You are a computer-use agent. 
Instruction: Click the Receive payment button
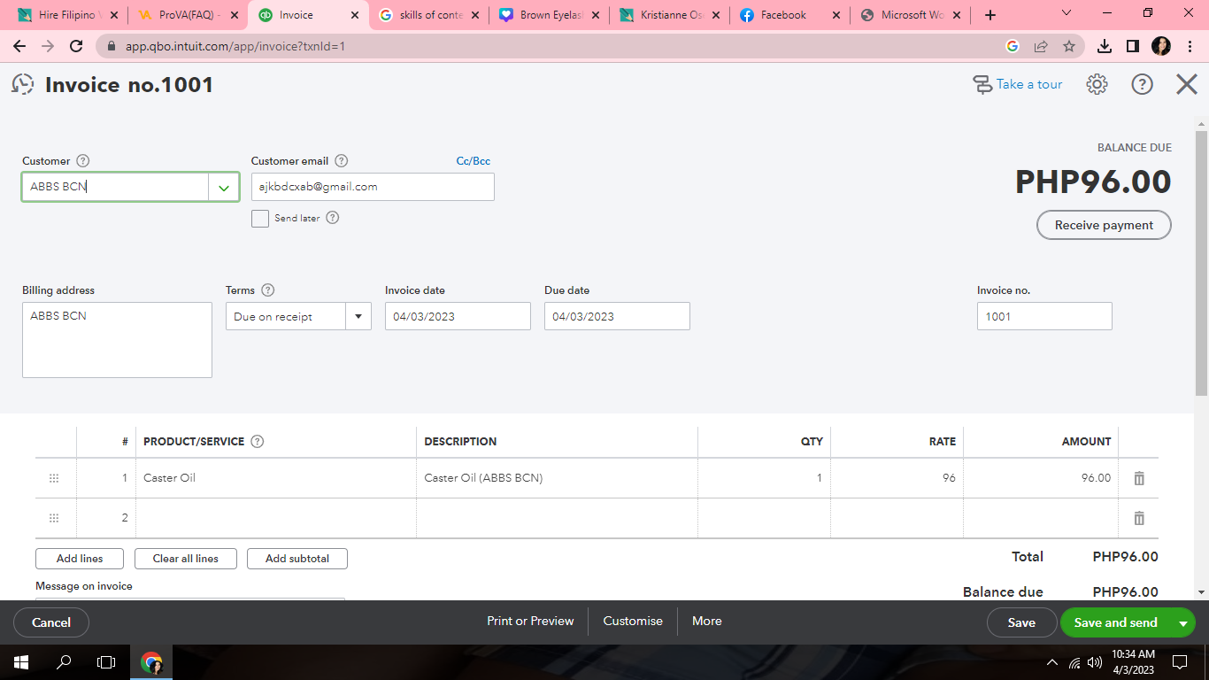point(1104,225)
